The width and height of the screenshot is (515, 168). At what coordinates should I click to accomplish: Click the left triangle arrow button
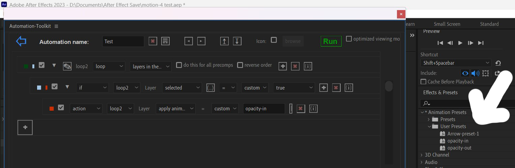[x=189, y=41]
